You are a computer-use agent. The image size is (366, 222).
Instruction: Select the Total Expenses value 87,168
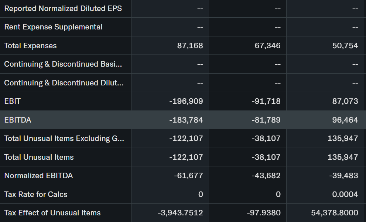coord(190,46)
